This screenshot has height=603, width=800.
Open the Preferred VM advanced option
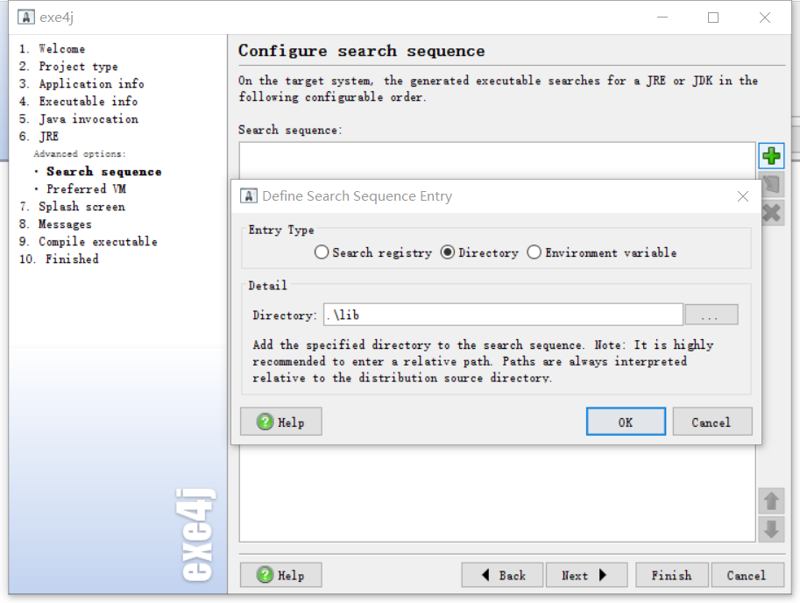[86, 188]
